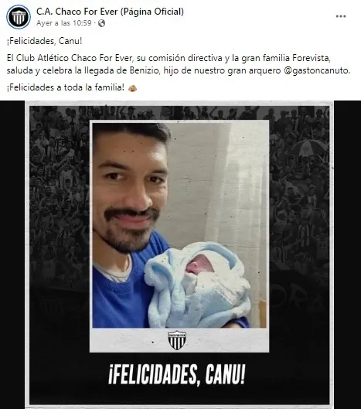This screenshot has height=409, width=361.
Task: Click the 'Ayer a las 10:59' timestamp
Action: point(64,23)
